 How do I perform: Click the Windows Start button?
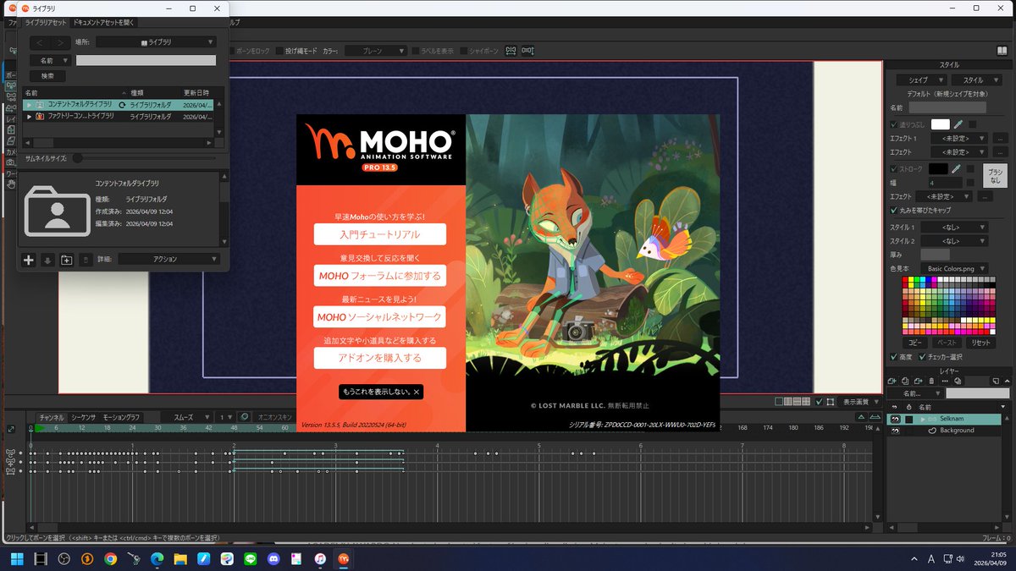click(17, 559)
